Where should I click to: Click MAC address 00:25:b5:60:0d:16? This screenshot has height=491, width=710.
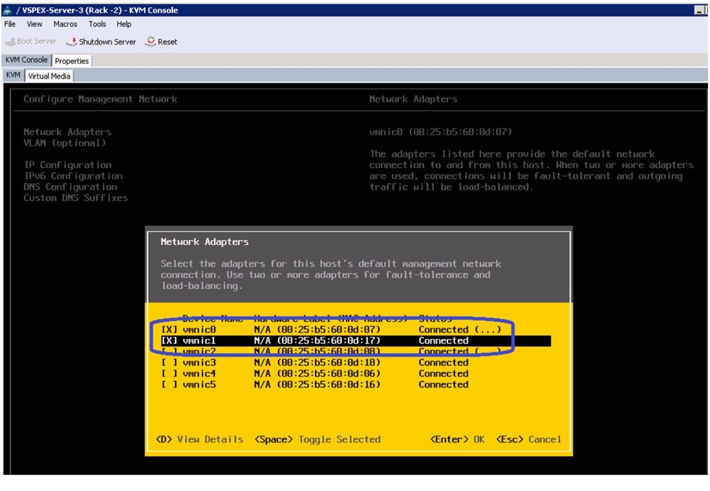(328, 384)
